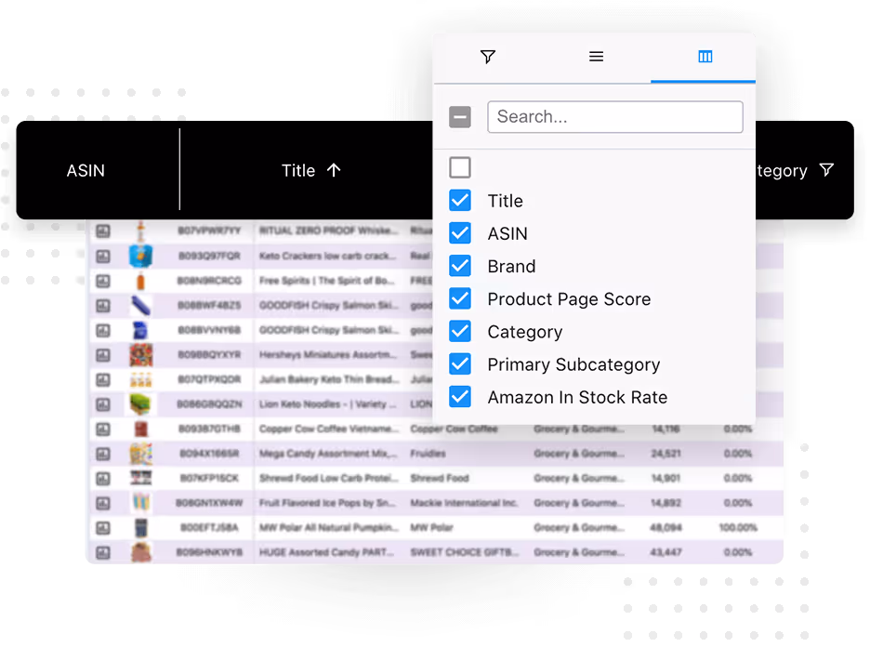Open the product thumbnail for RITUAL ZERO PROOF
The image size is (870, 647).
click(x=141, y=231)
